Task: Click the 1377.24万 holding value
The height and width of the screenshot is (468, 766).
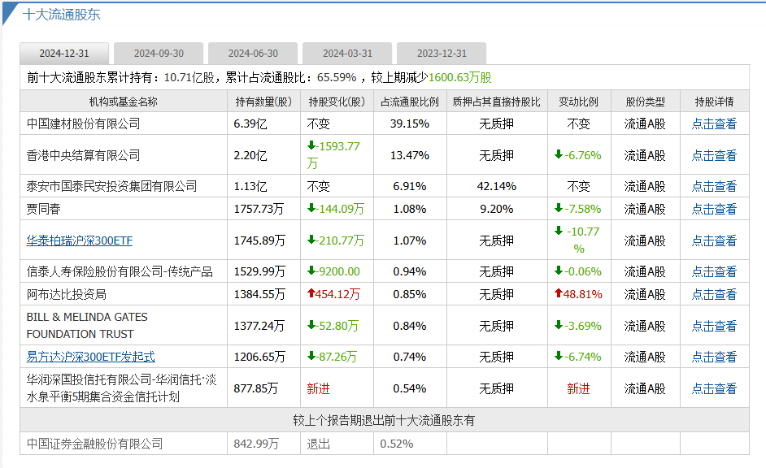Action: coord(259,326)
